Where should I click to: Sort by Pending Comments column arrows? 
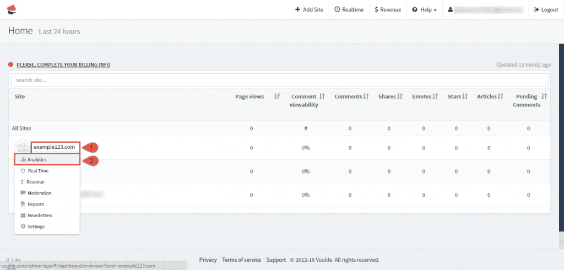544,96
